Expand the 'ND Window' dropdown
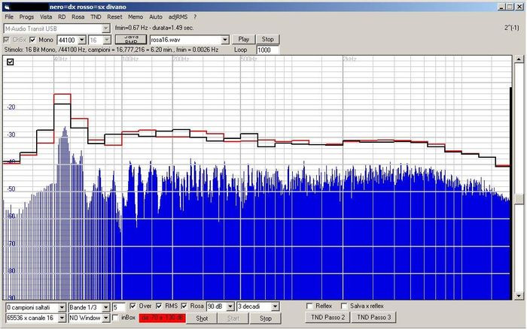This screenshot has width=527, height=329. [x=106, y=318]
